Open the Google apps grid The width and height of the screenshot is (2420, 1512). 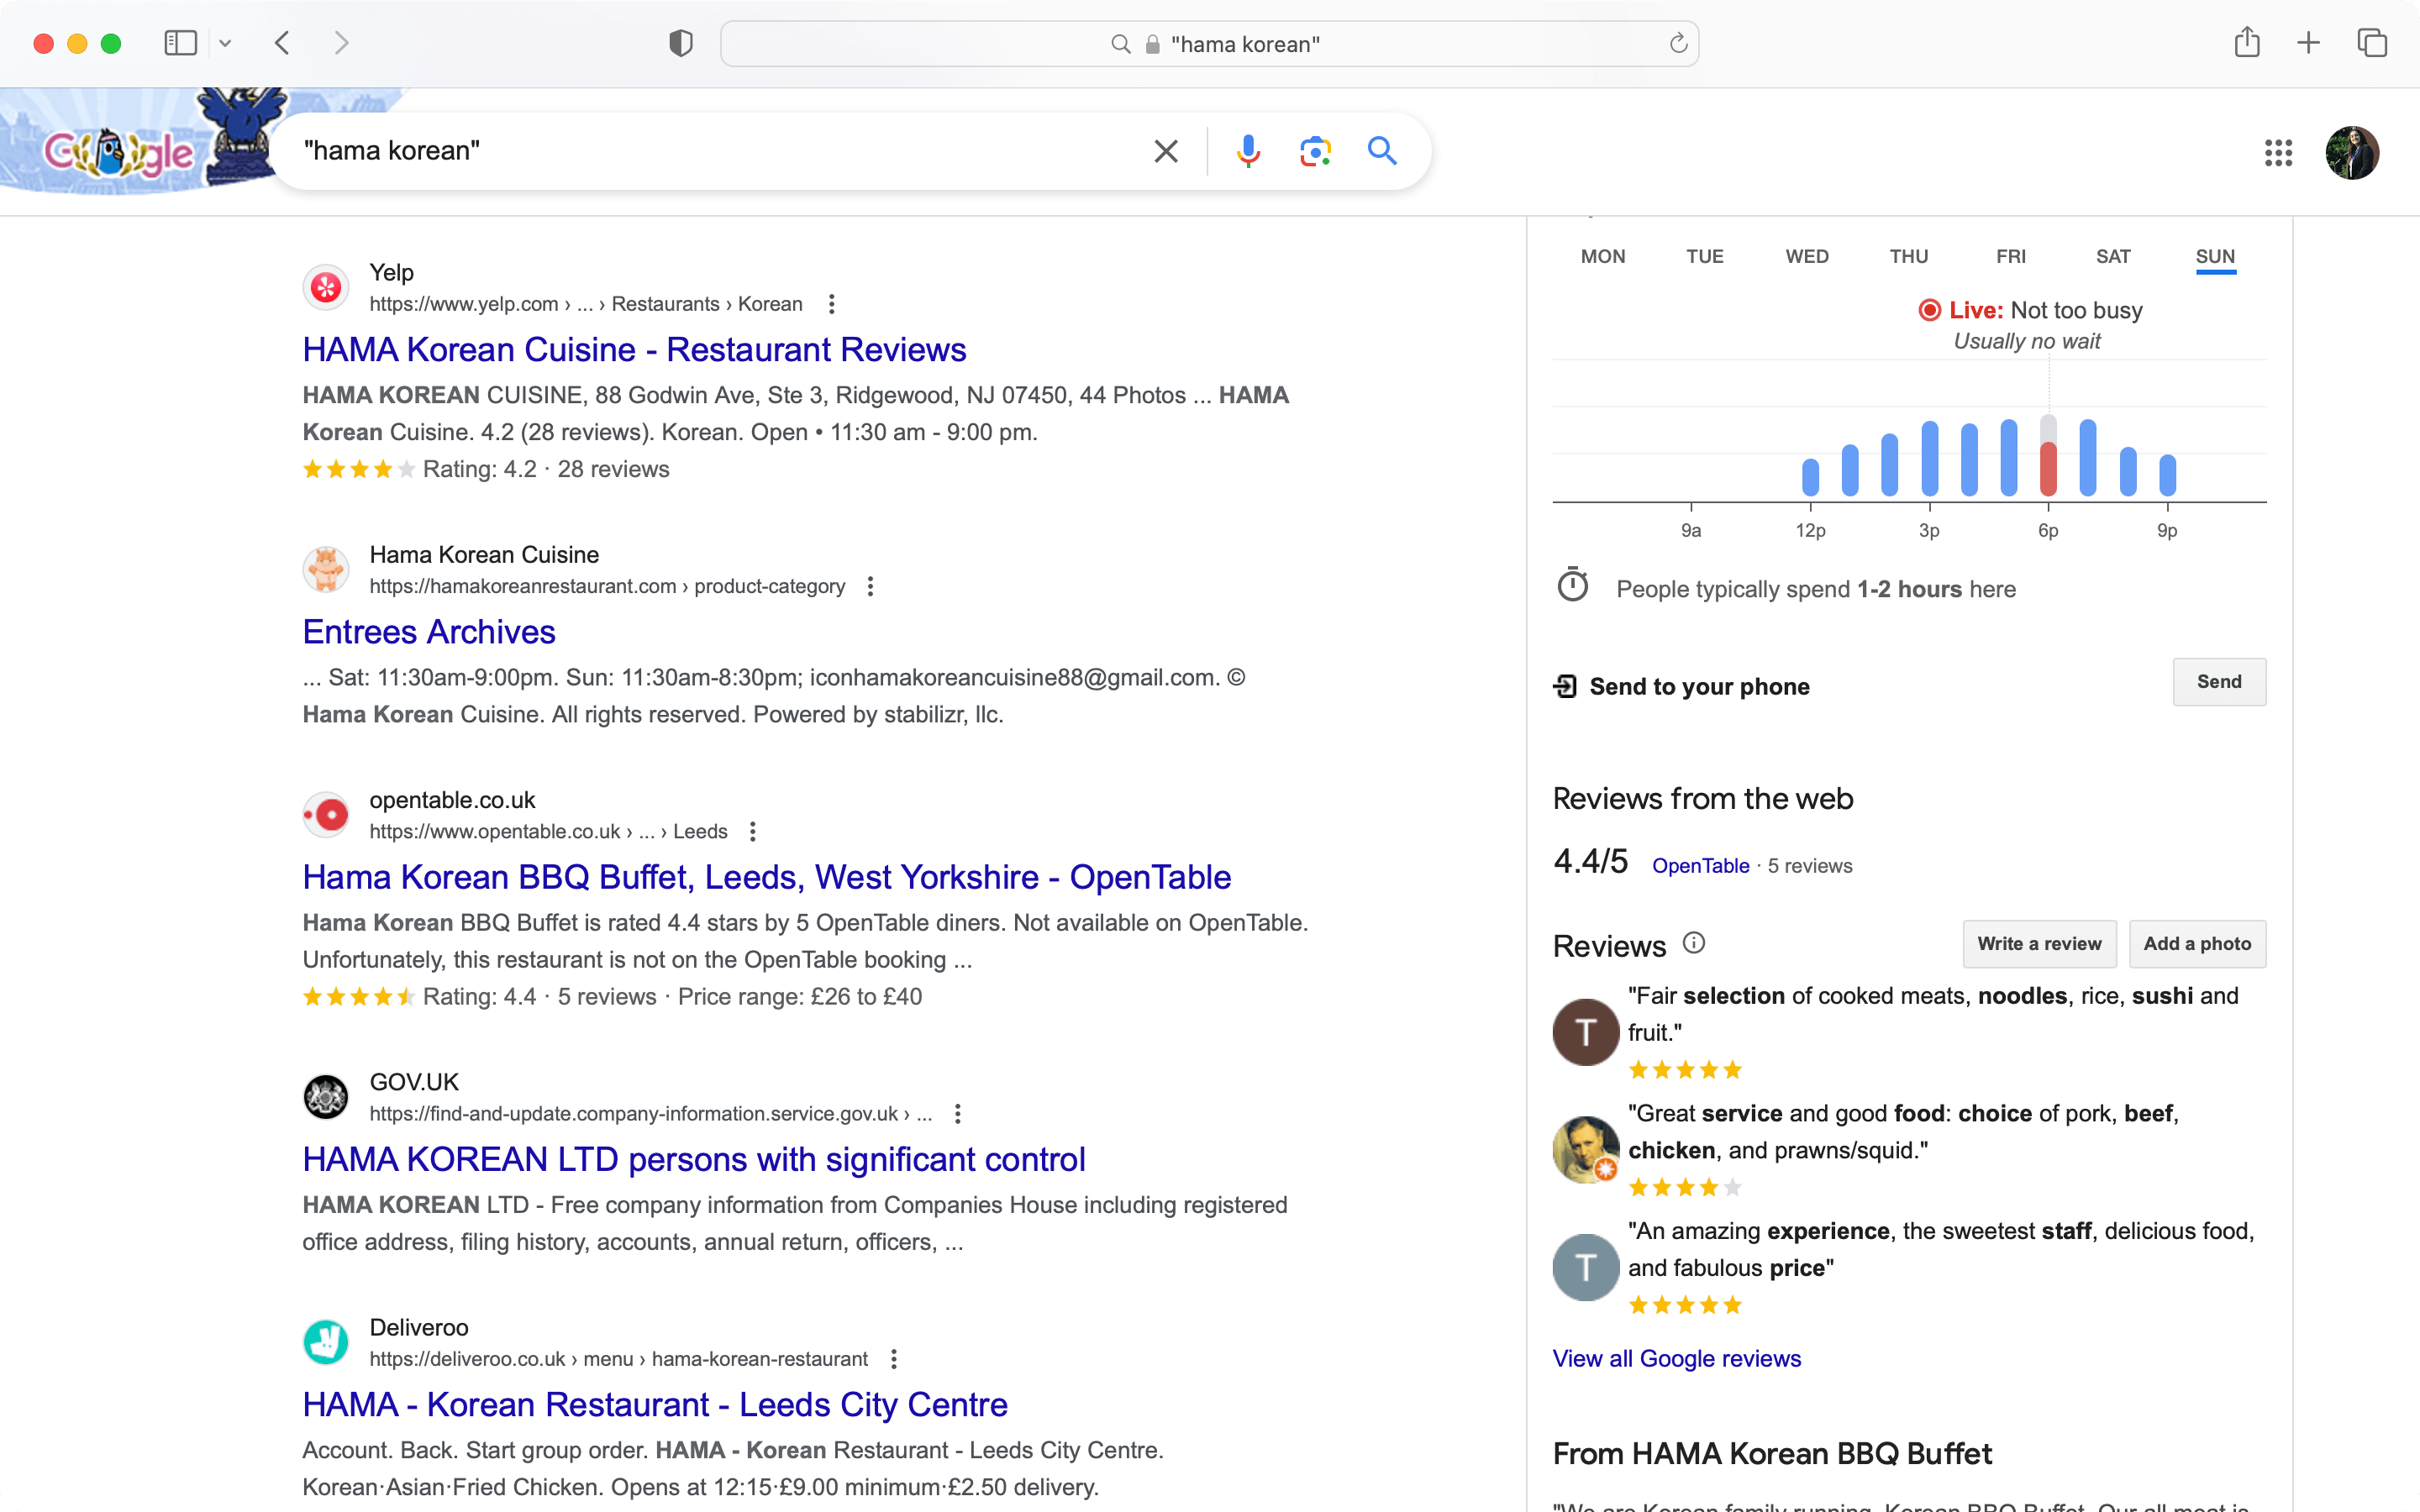click(x=2278, y=153)
